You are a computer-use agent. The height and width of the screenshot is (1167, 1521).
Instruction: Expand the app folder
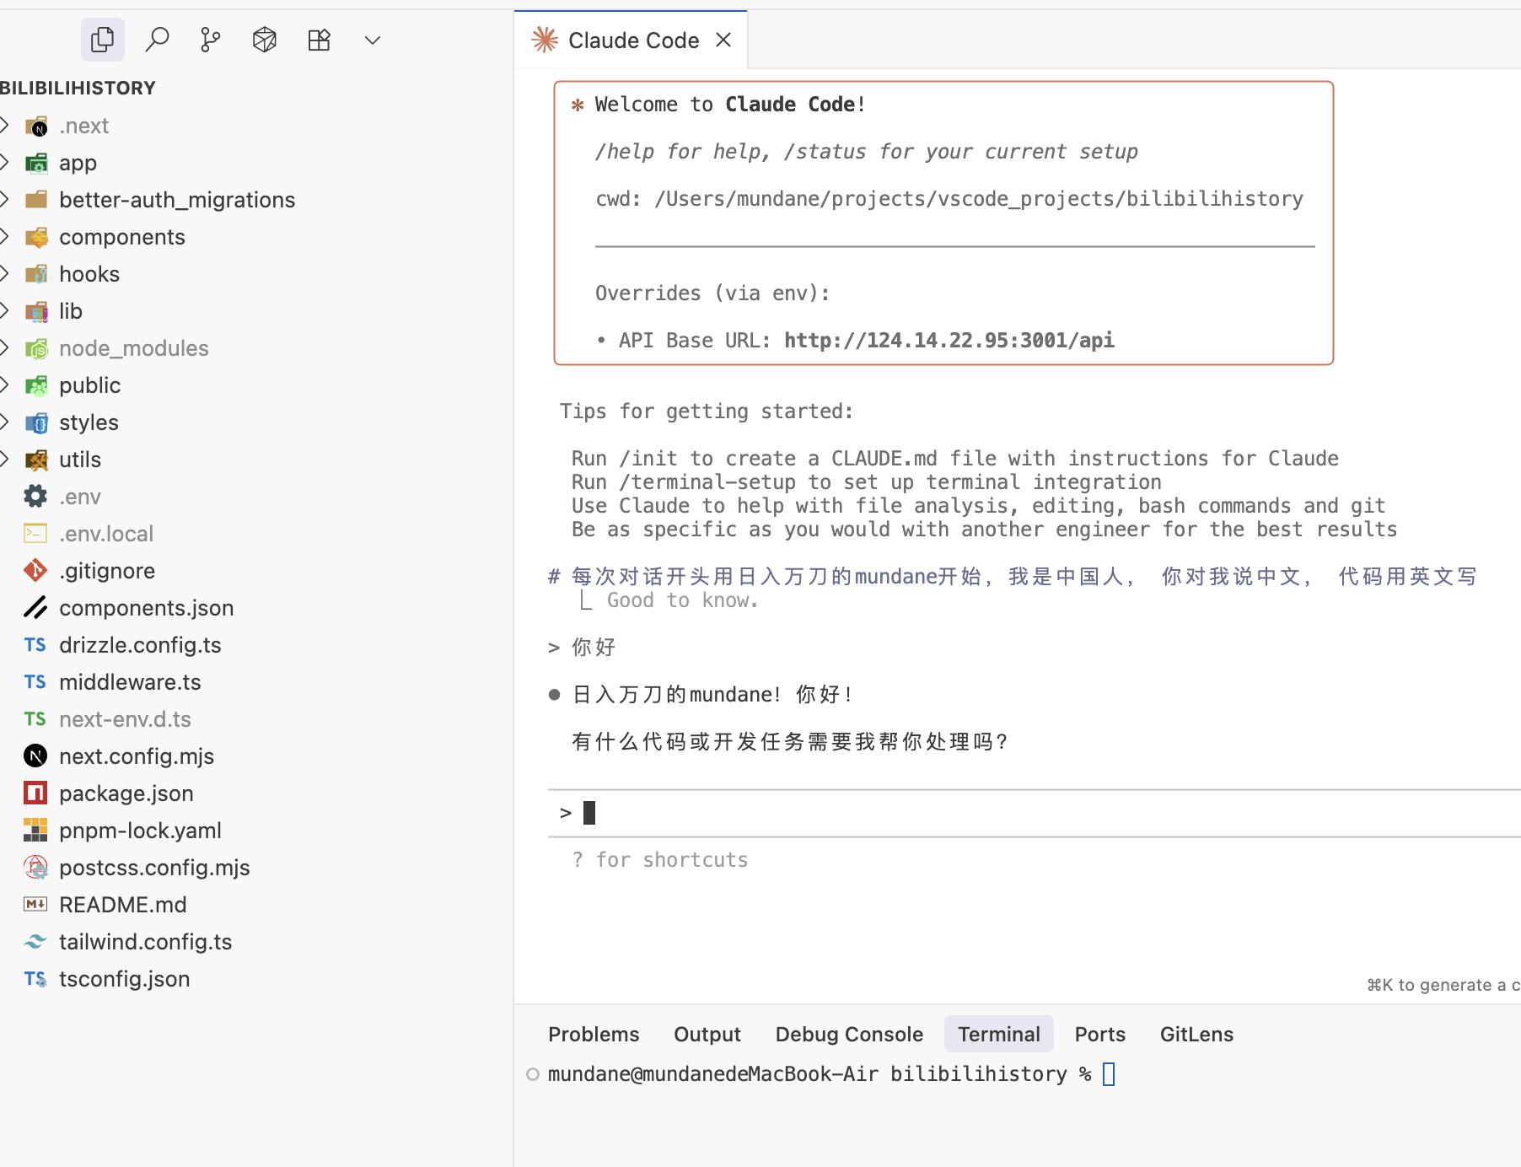[x=5, y=163]
